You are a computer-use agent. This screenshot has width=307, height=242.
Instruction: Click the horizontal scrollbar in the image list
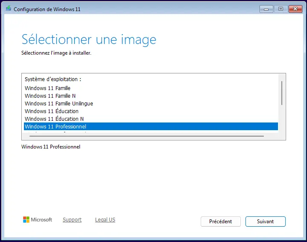[x=146, y=136]
